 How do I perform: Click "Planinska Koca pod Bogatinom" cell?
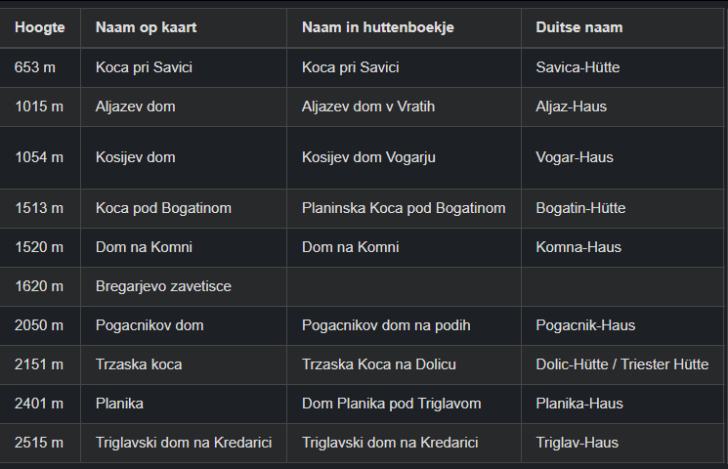(x=404, y=208)
